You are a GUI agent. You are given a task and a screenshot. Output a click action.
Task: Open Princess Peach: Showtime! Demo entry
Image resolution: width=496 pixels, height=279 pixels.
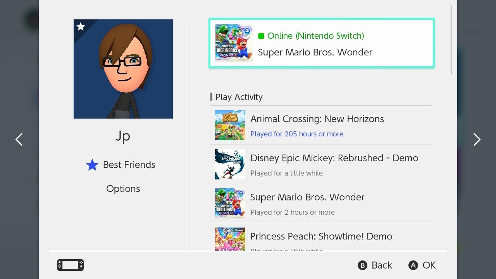[321, 236]
